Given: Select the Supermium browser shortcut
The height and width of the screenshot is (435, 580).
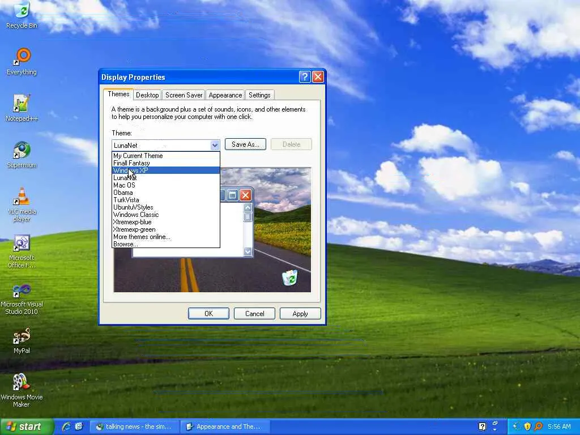Looking at the screenshot, I should coord(22,155).
